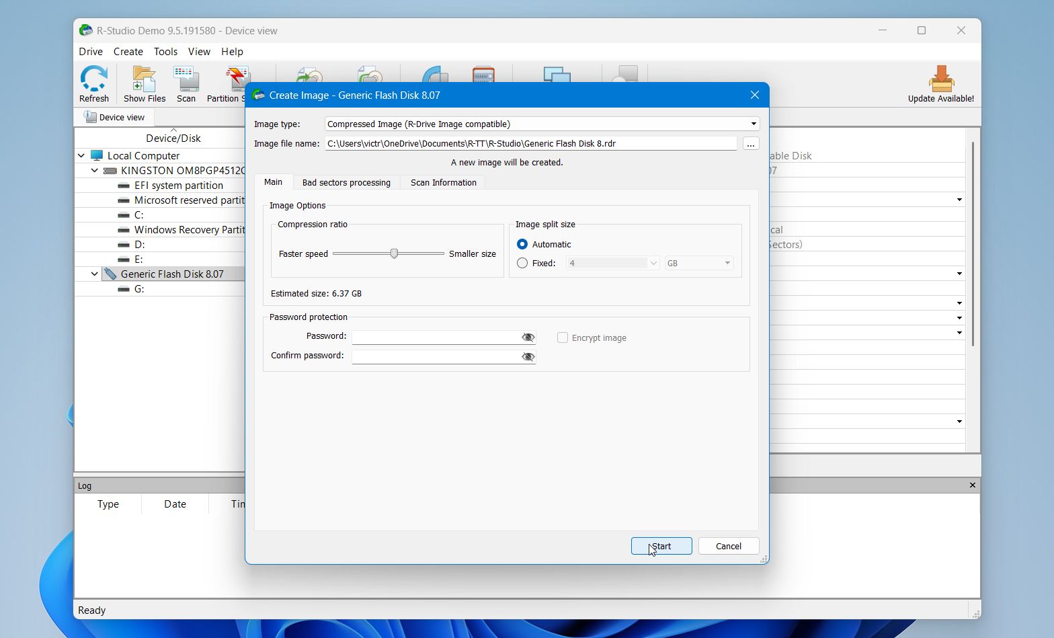
Task: Reveal the Confirm password characters
Action: [528, 356]
